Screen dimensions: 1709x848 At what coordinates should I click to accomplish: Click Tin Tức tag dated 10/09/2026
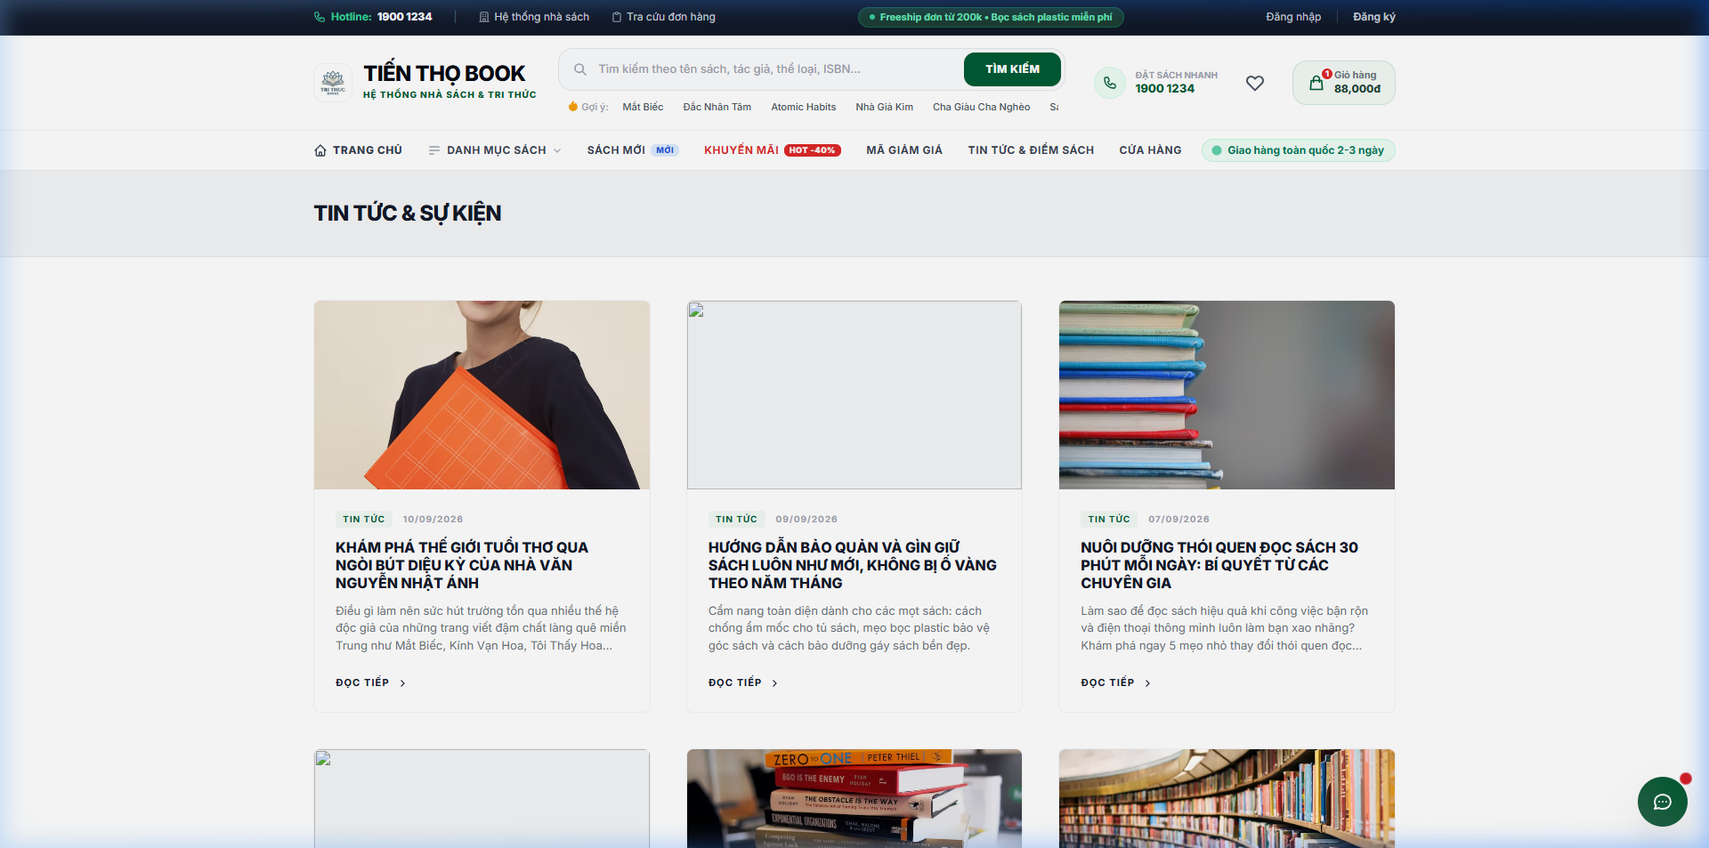tap(364, 520)
